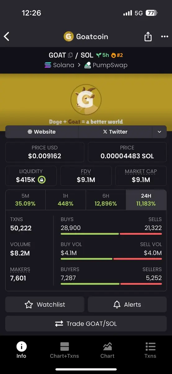The height and width of the screenshot is (374, 172).
Task: Tap the back arrow icon
Action: tap(7, 36)
